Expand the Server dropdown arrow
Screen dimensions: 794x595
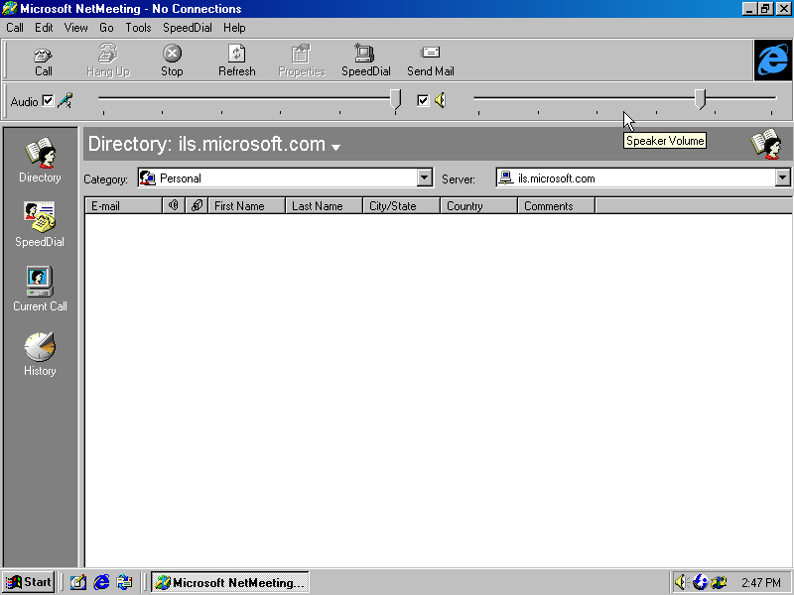(x=782, y=178)
